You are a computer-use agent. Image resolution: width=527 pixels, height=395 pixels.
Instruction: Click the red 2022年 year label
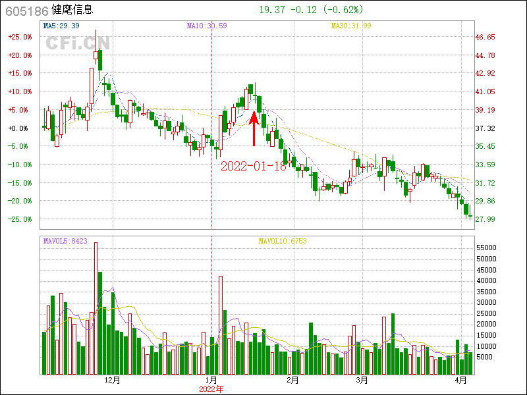tap(211, 389)
